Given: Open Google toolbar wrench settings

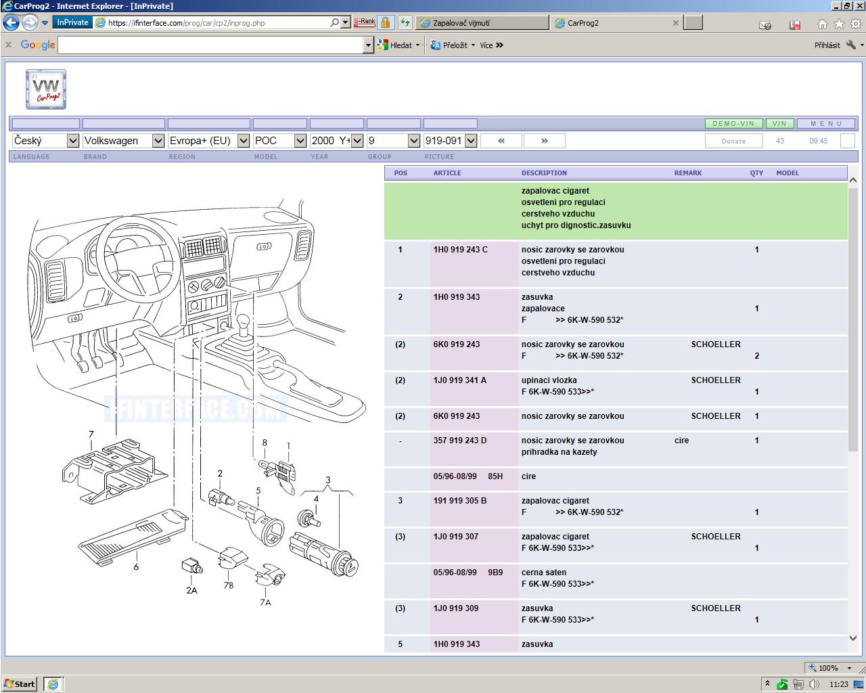Looking at the screenshot, I should 851,45.
